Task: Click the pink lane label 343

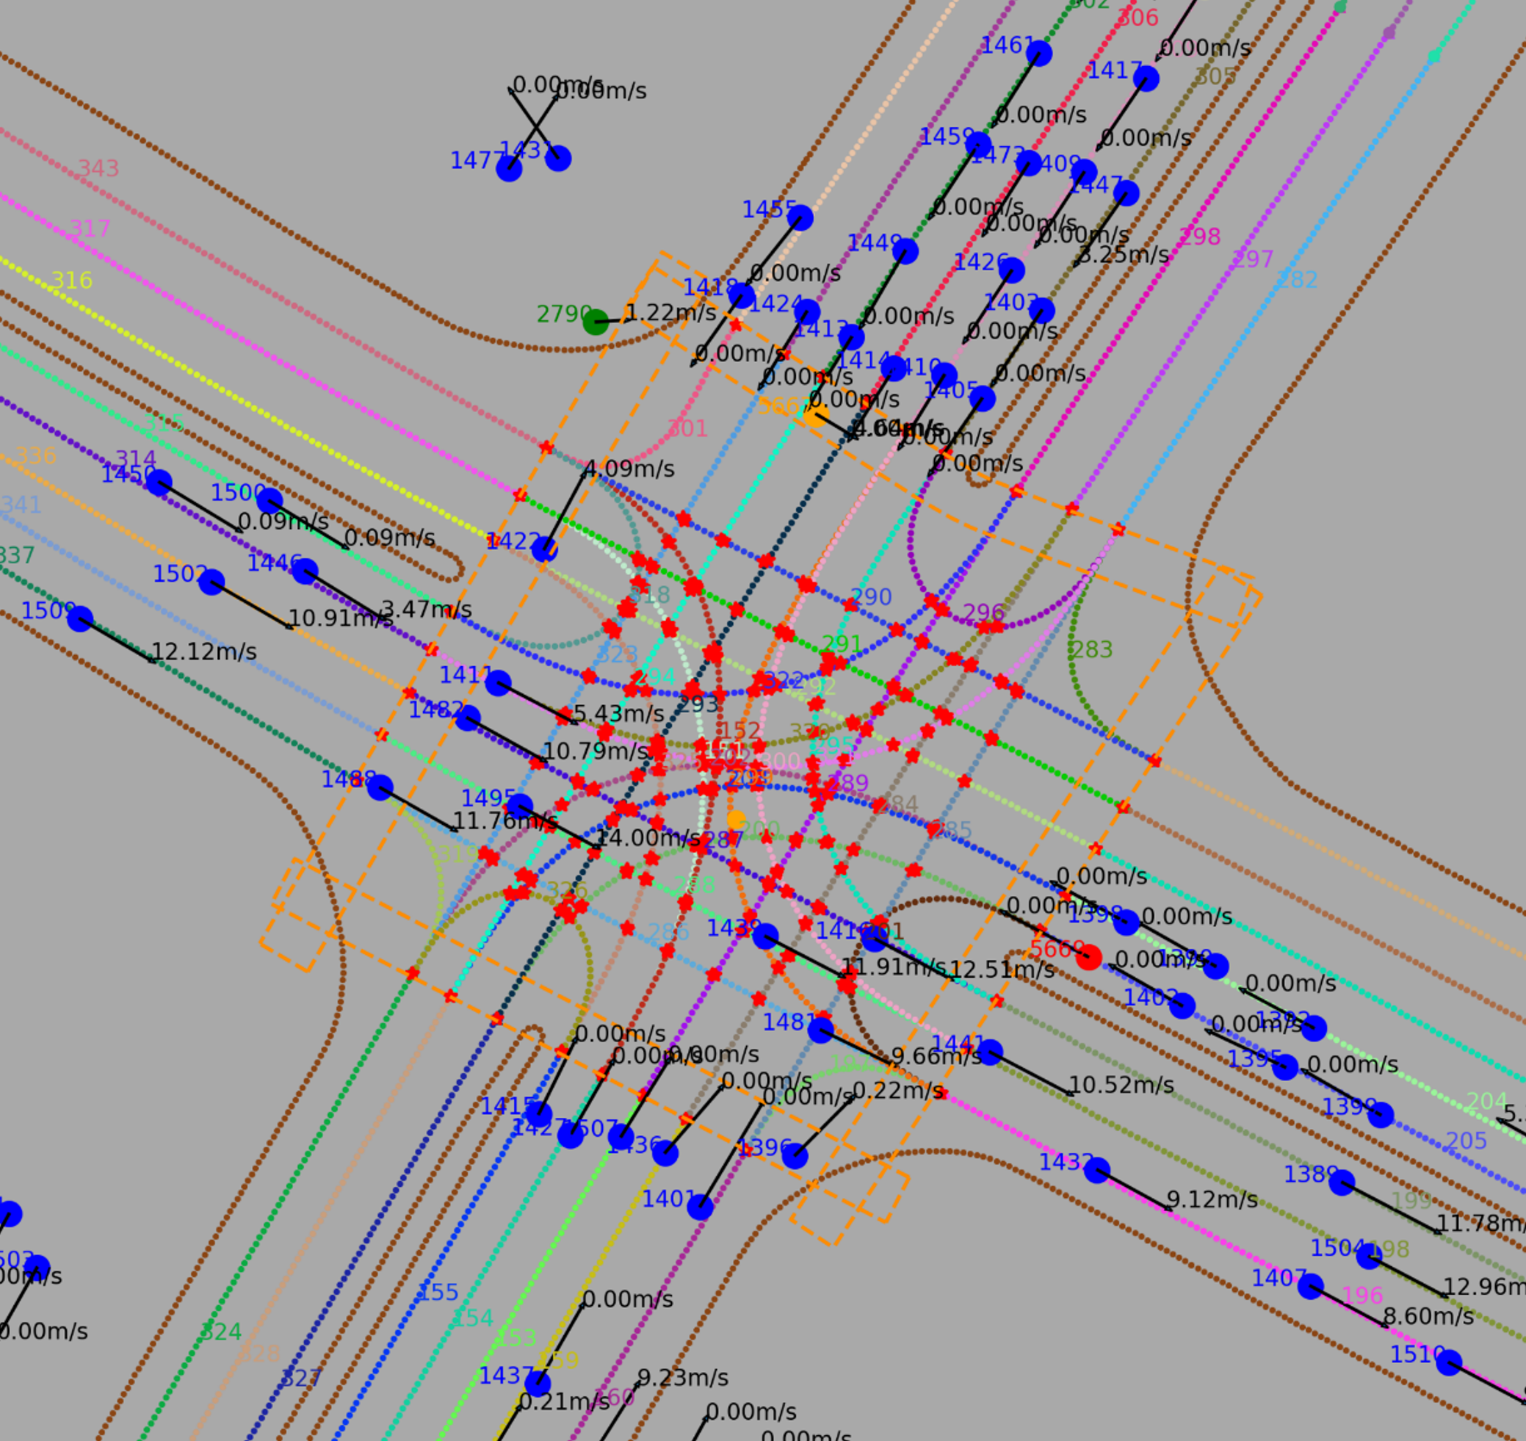Action: click(x=98, y=169)
